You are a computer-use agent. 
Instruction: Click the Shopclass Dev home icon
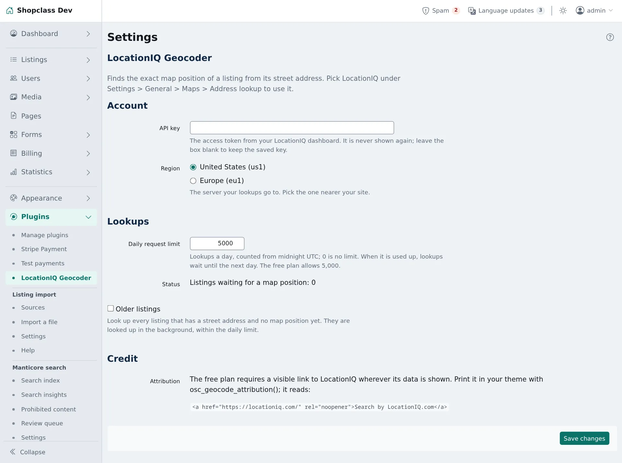coord(10,11)
